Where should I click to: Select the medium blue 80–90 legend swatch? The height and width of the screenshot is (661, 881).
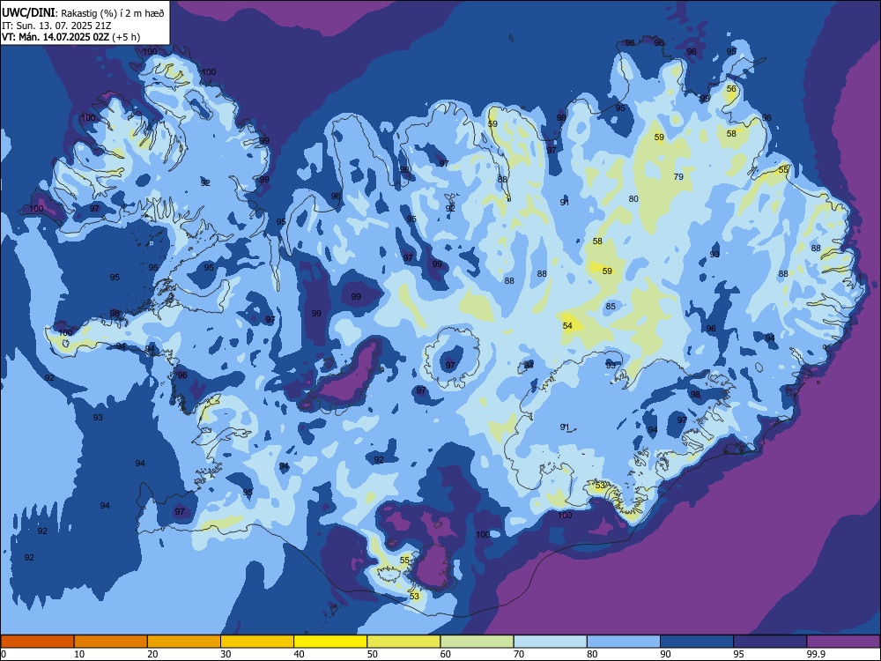coord(624,642)
